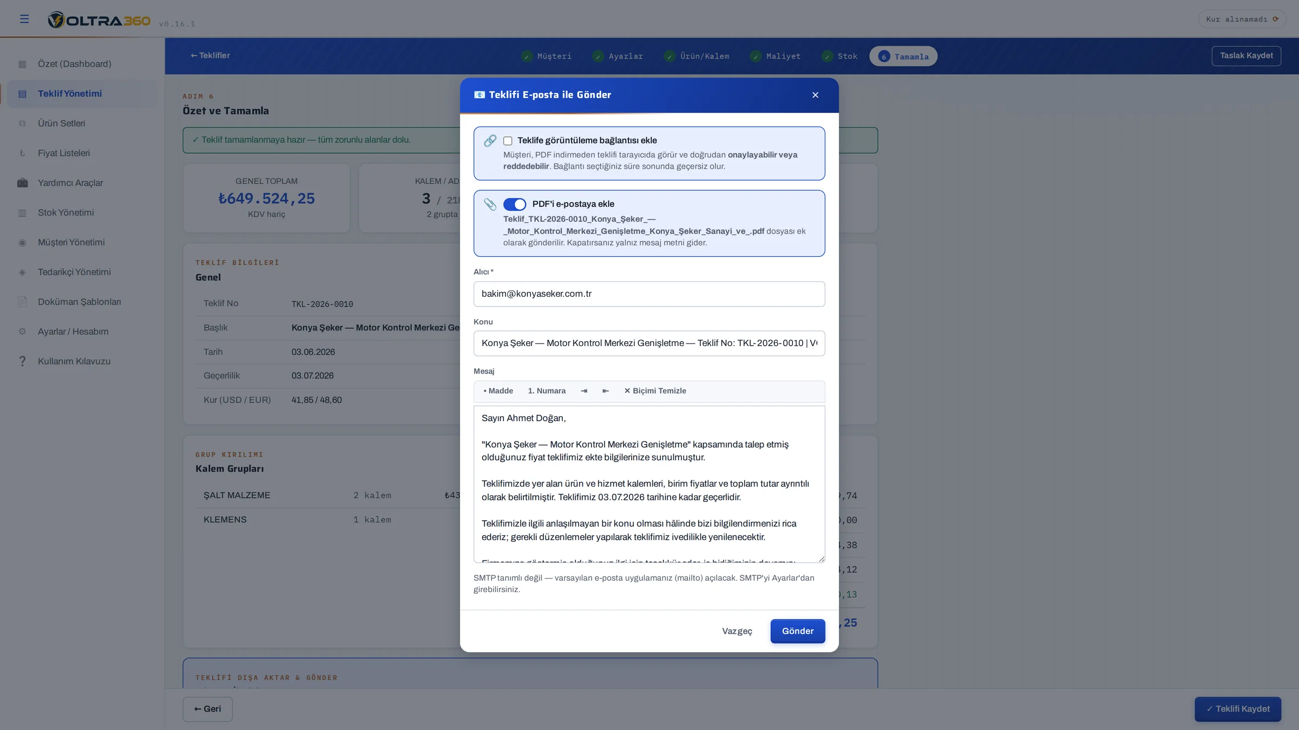Click the Tarih 03.06.2026 value
This screenshot has height=730, width=1299.
pyautogui.click(x=313, y=352)
